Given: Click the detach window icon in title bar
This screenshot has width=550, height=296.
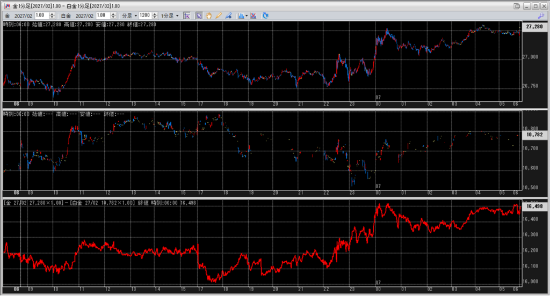Looking at the screenshot, I should point(517,5).
